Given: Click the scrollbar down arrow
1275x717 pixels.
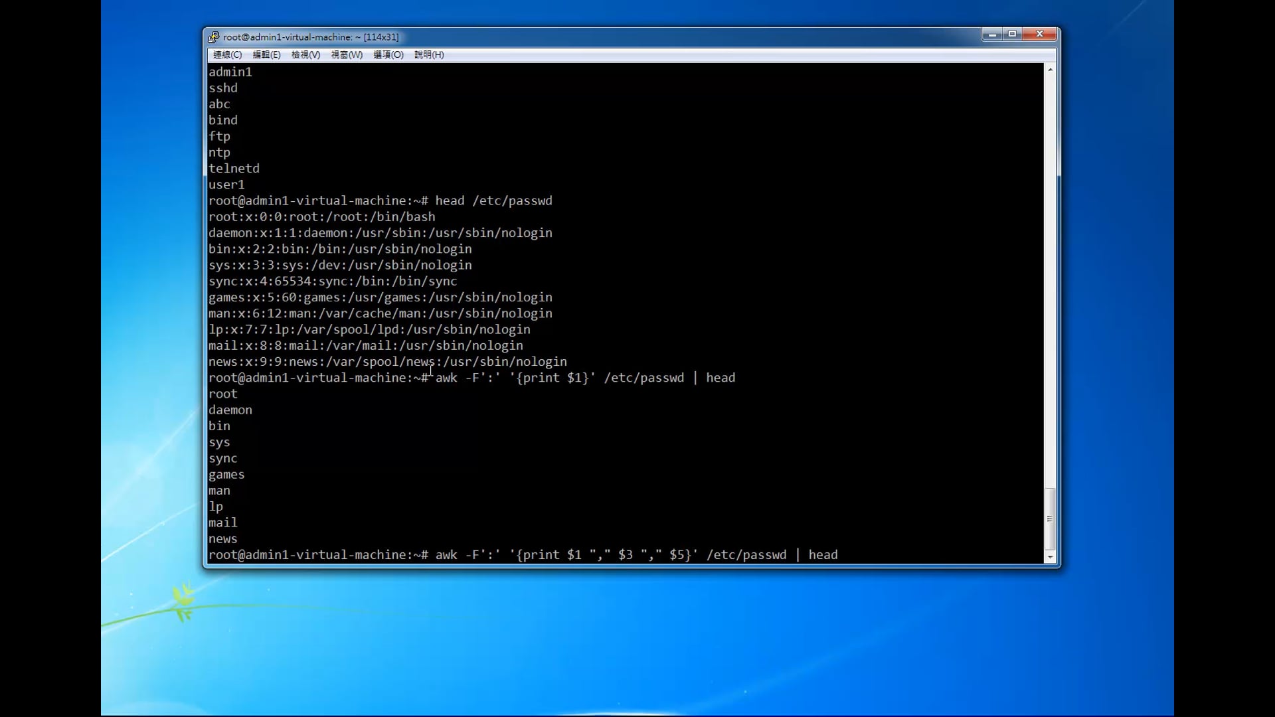Looking at the screenshot, I should pos(1050,558).
